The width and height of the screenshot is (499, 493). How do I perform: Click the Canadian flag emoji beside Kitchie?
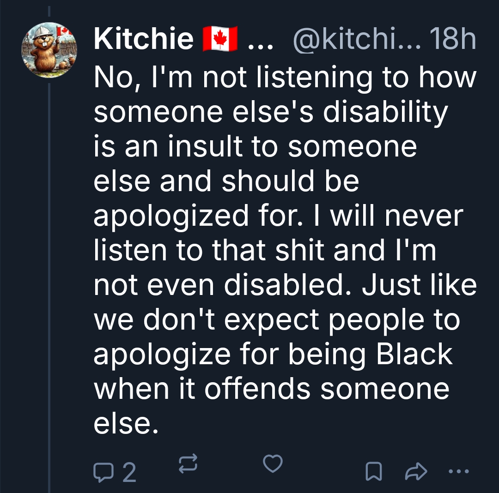tap(220, 39)
